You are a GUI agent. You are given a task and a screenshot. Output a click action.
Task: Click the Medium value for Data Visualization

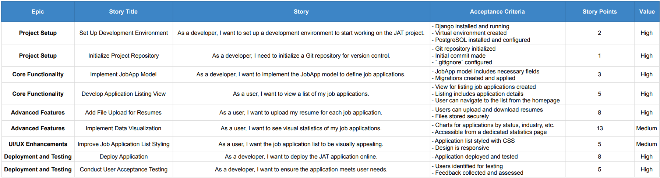pos(646,128)
